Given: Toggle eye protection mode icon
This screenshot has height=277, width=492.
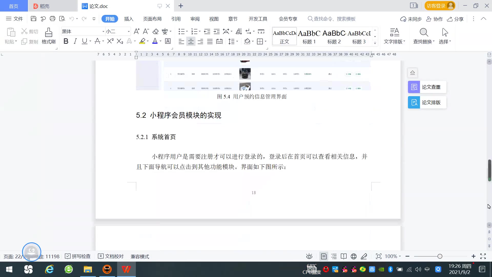Looking at the screenshot, I should [x=309, y=256].
